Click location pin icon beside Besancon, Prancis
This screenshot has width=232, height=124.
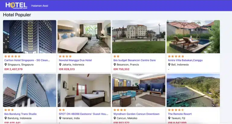[115, 65]
